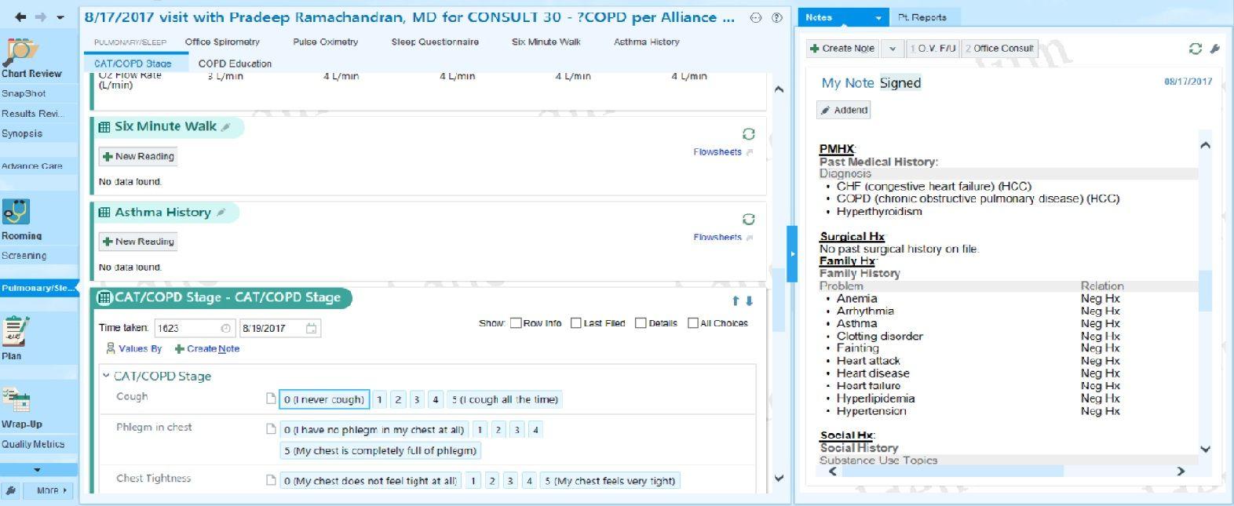Collapse the CAT/COPD Stage group

point(106,376)
